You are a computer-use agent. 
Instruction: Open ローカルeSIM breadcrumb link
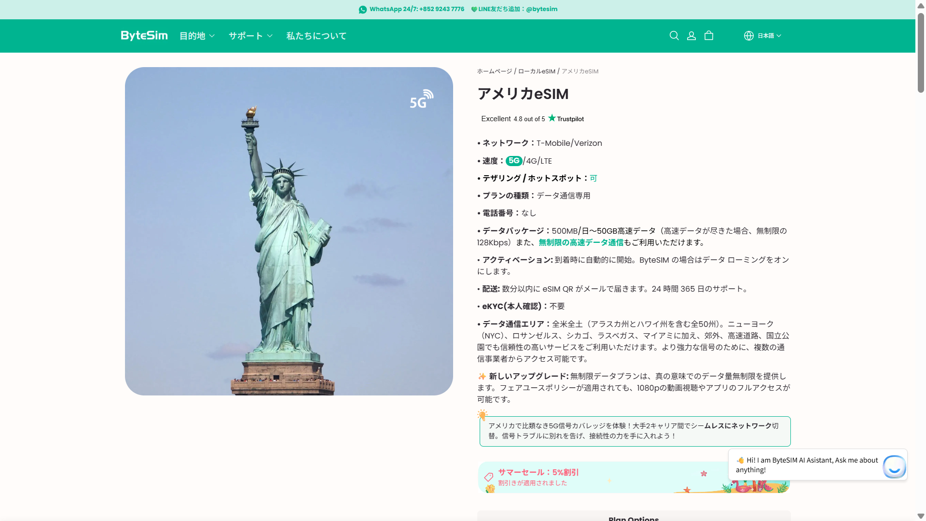[537, 71]
